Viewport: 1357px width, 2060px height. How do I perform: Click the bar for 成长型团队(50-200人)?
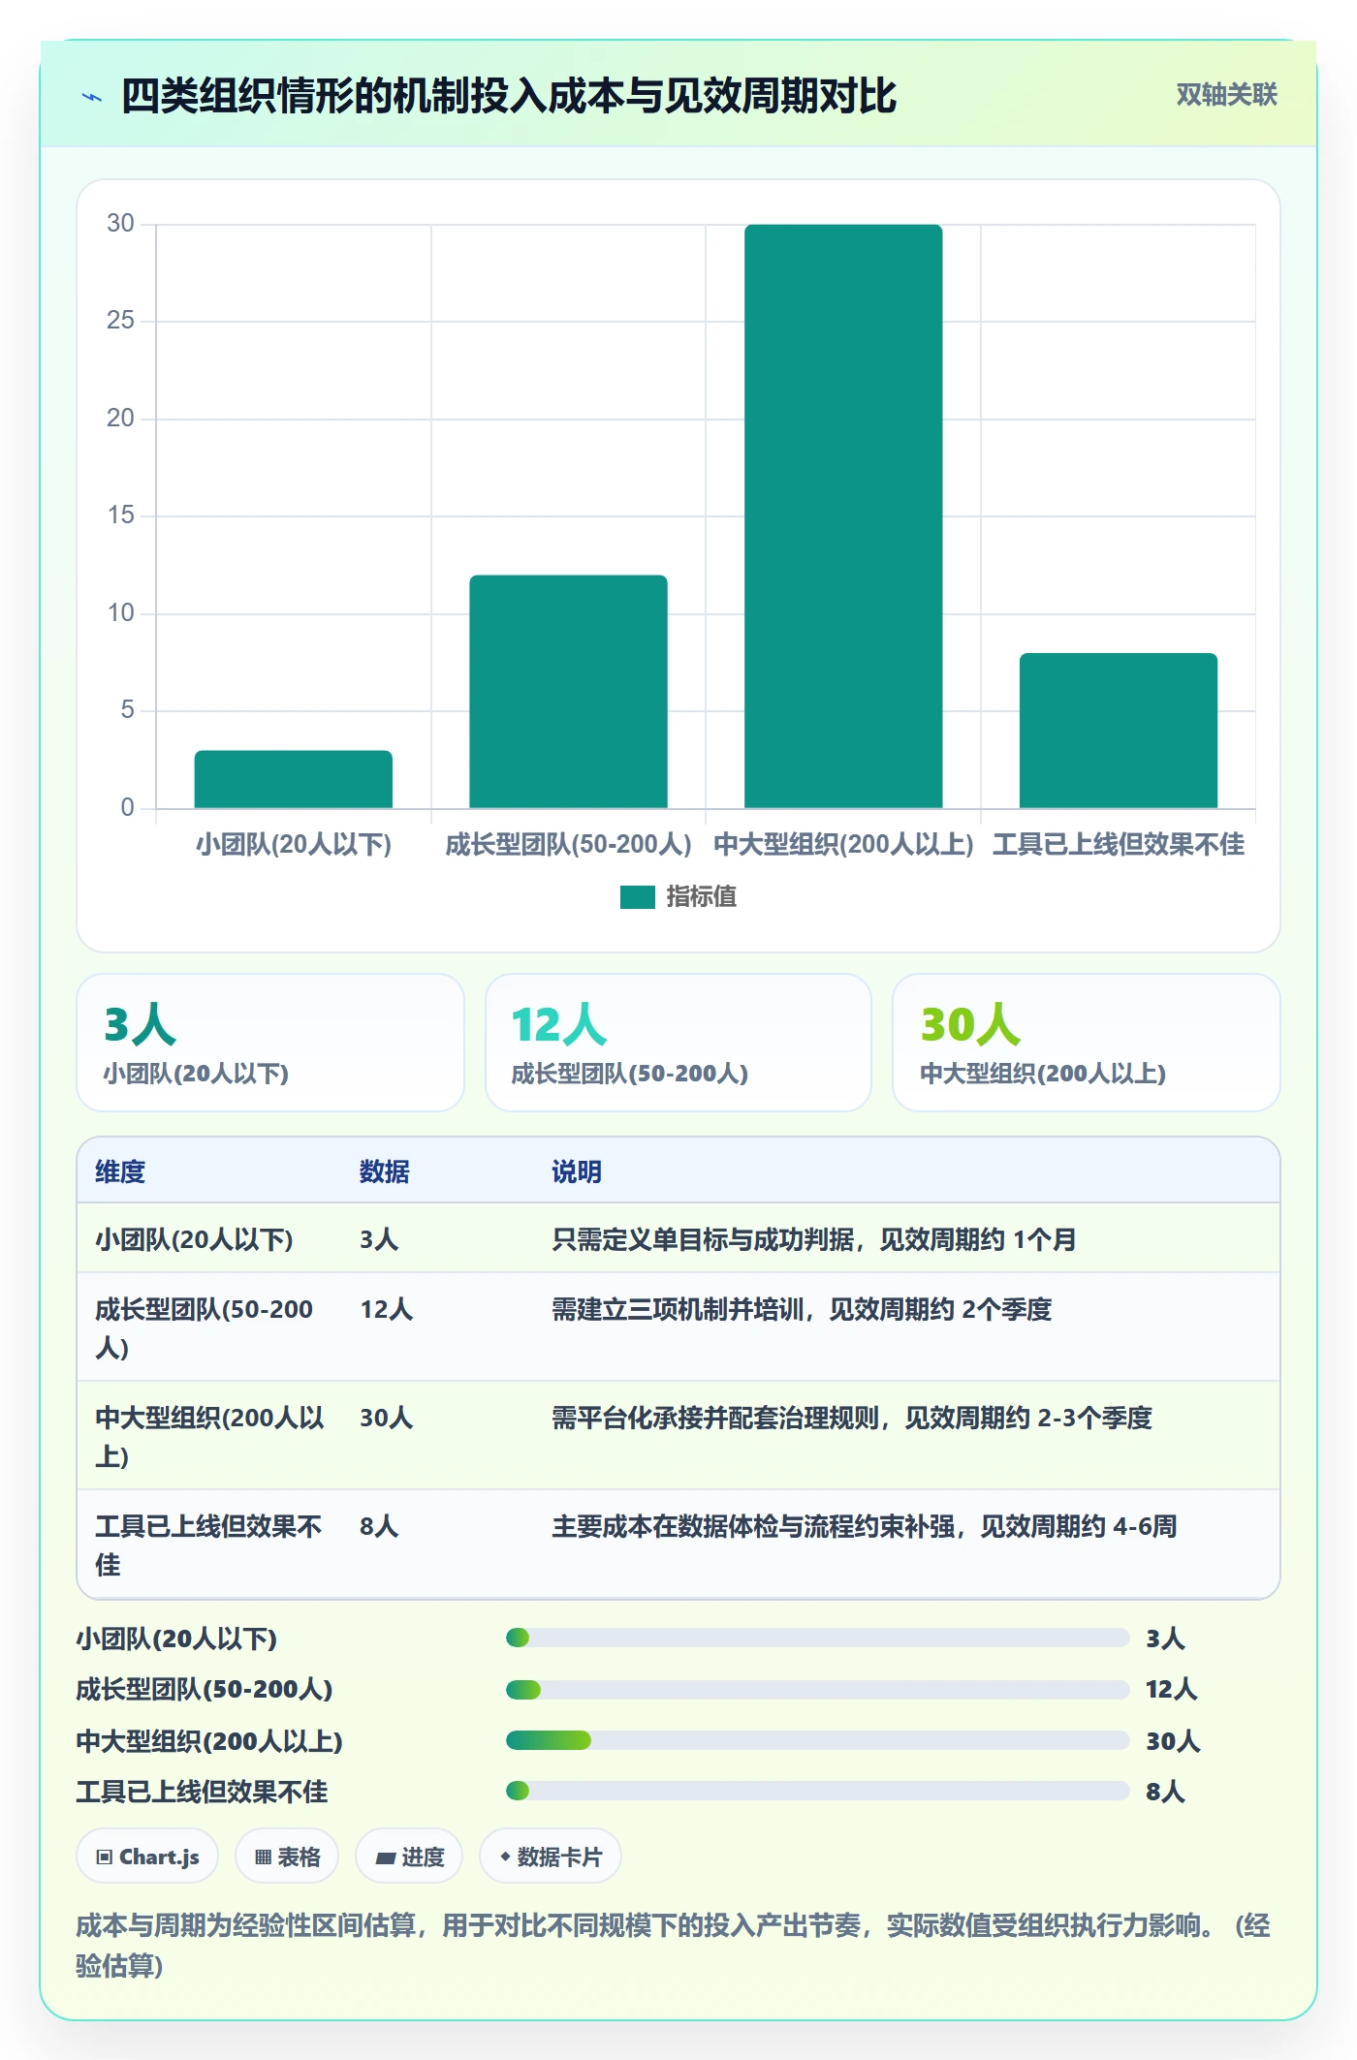[568, 692]
